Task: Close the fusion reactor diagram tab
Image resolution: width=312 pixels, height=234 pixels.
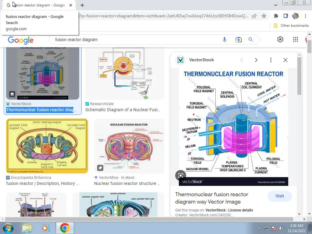Action: (x=71, y=5)
